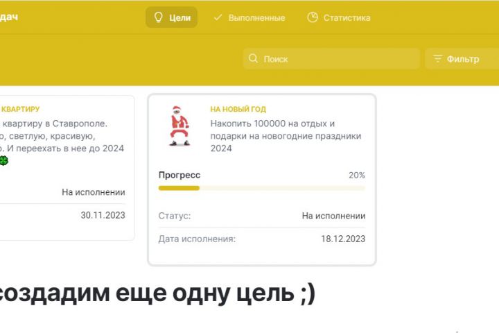Click the text 'квартиру в Ставрополе.'
This screenshot has height=333, width=499.
[55, 123]
